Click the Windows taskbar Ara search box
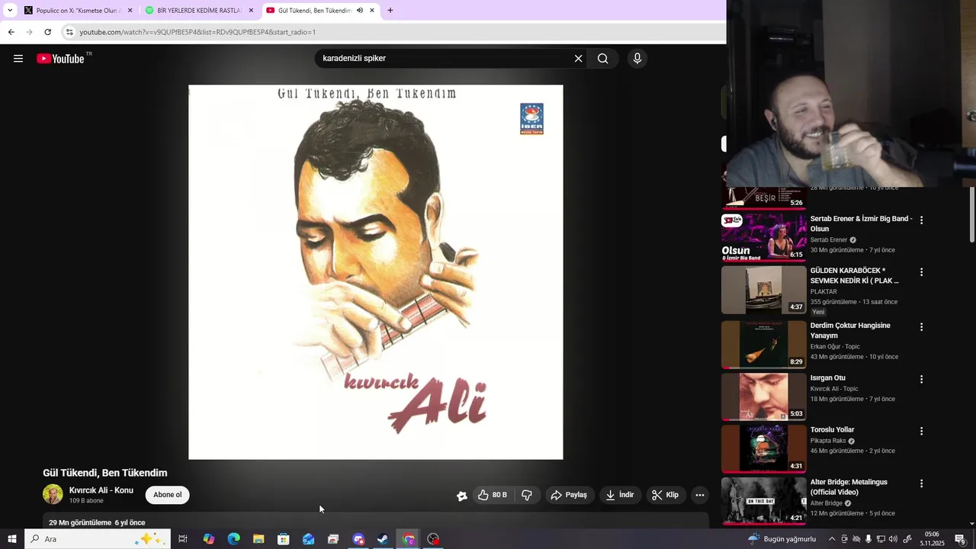The image size is (976, 549). pos(98,539)
